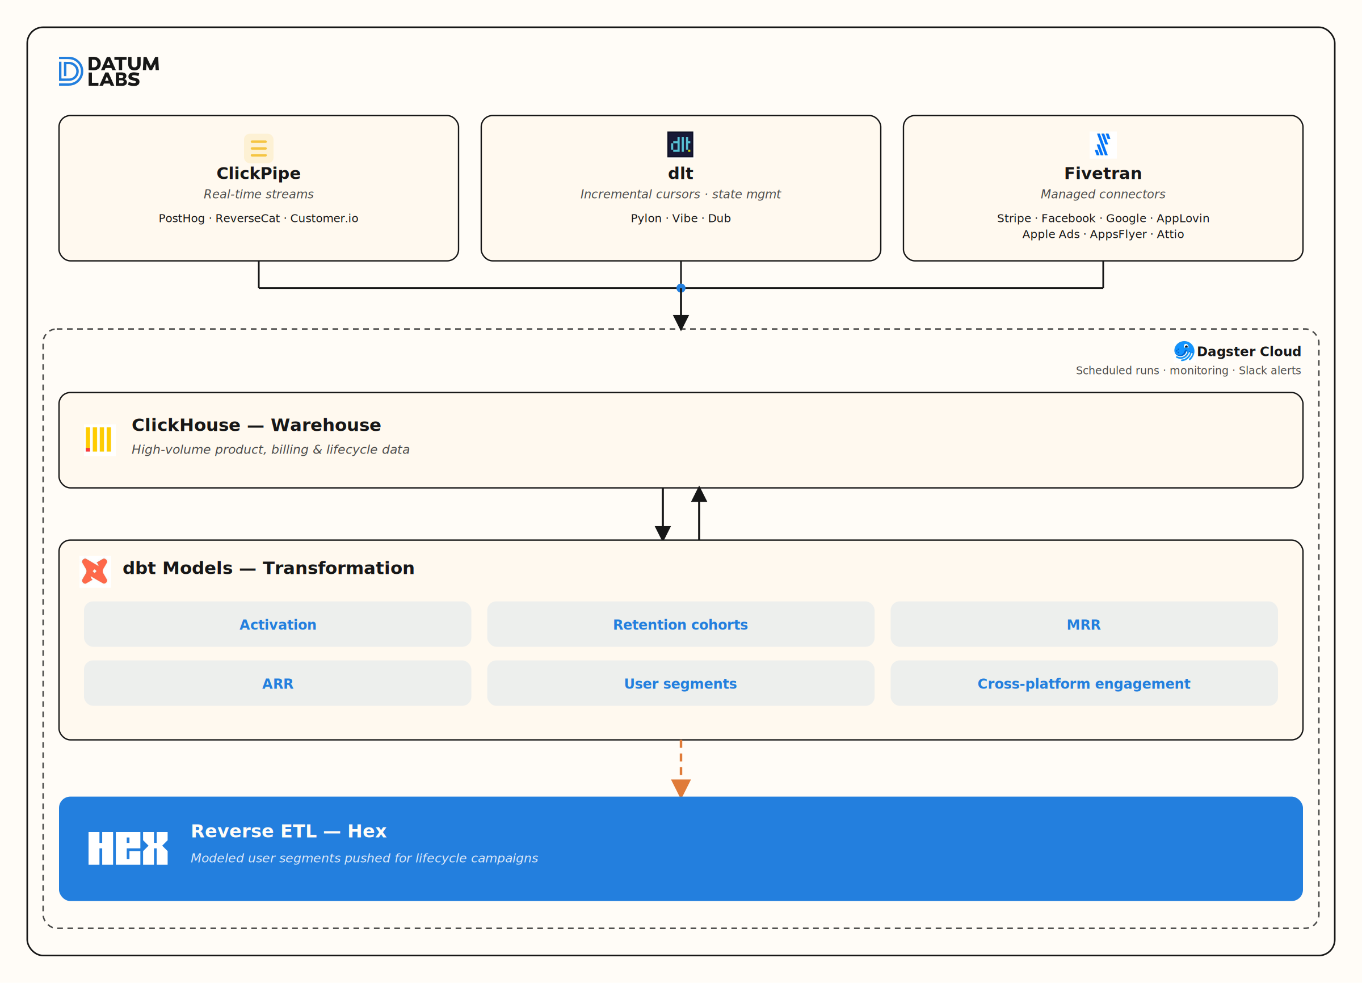Image resolution: width=1362 pixels, height=983 pixels.
Task: Click the 'Dagster Cloud' label
Action: tap(1248, 351)
